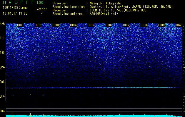
Task: Click the meteor count value 4
Action: (42, 13)
